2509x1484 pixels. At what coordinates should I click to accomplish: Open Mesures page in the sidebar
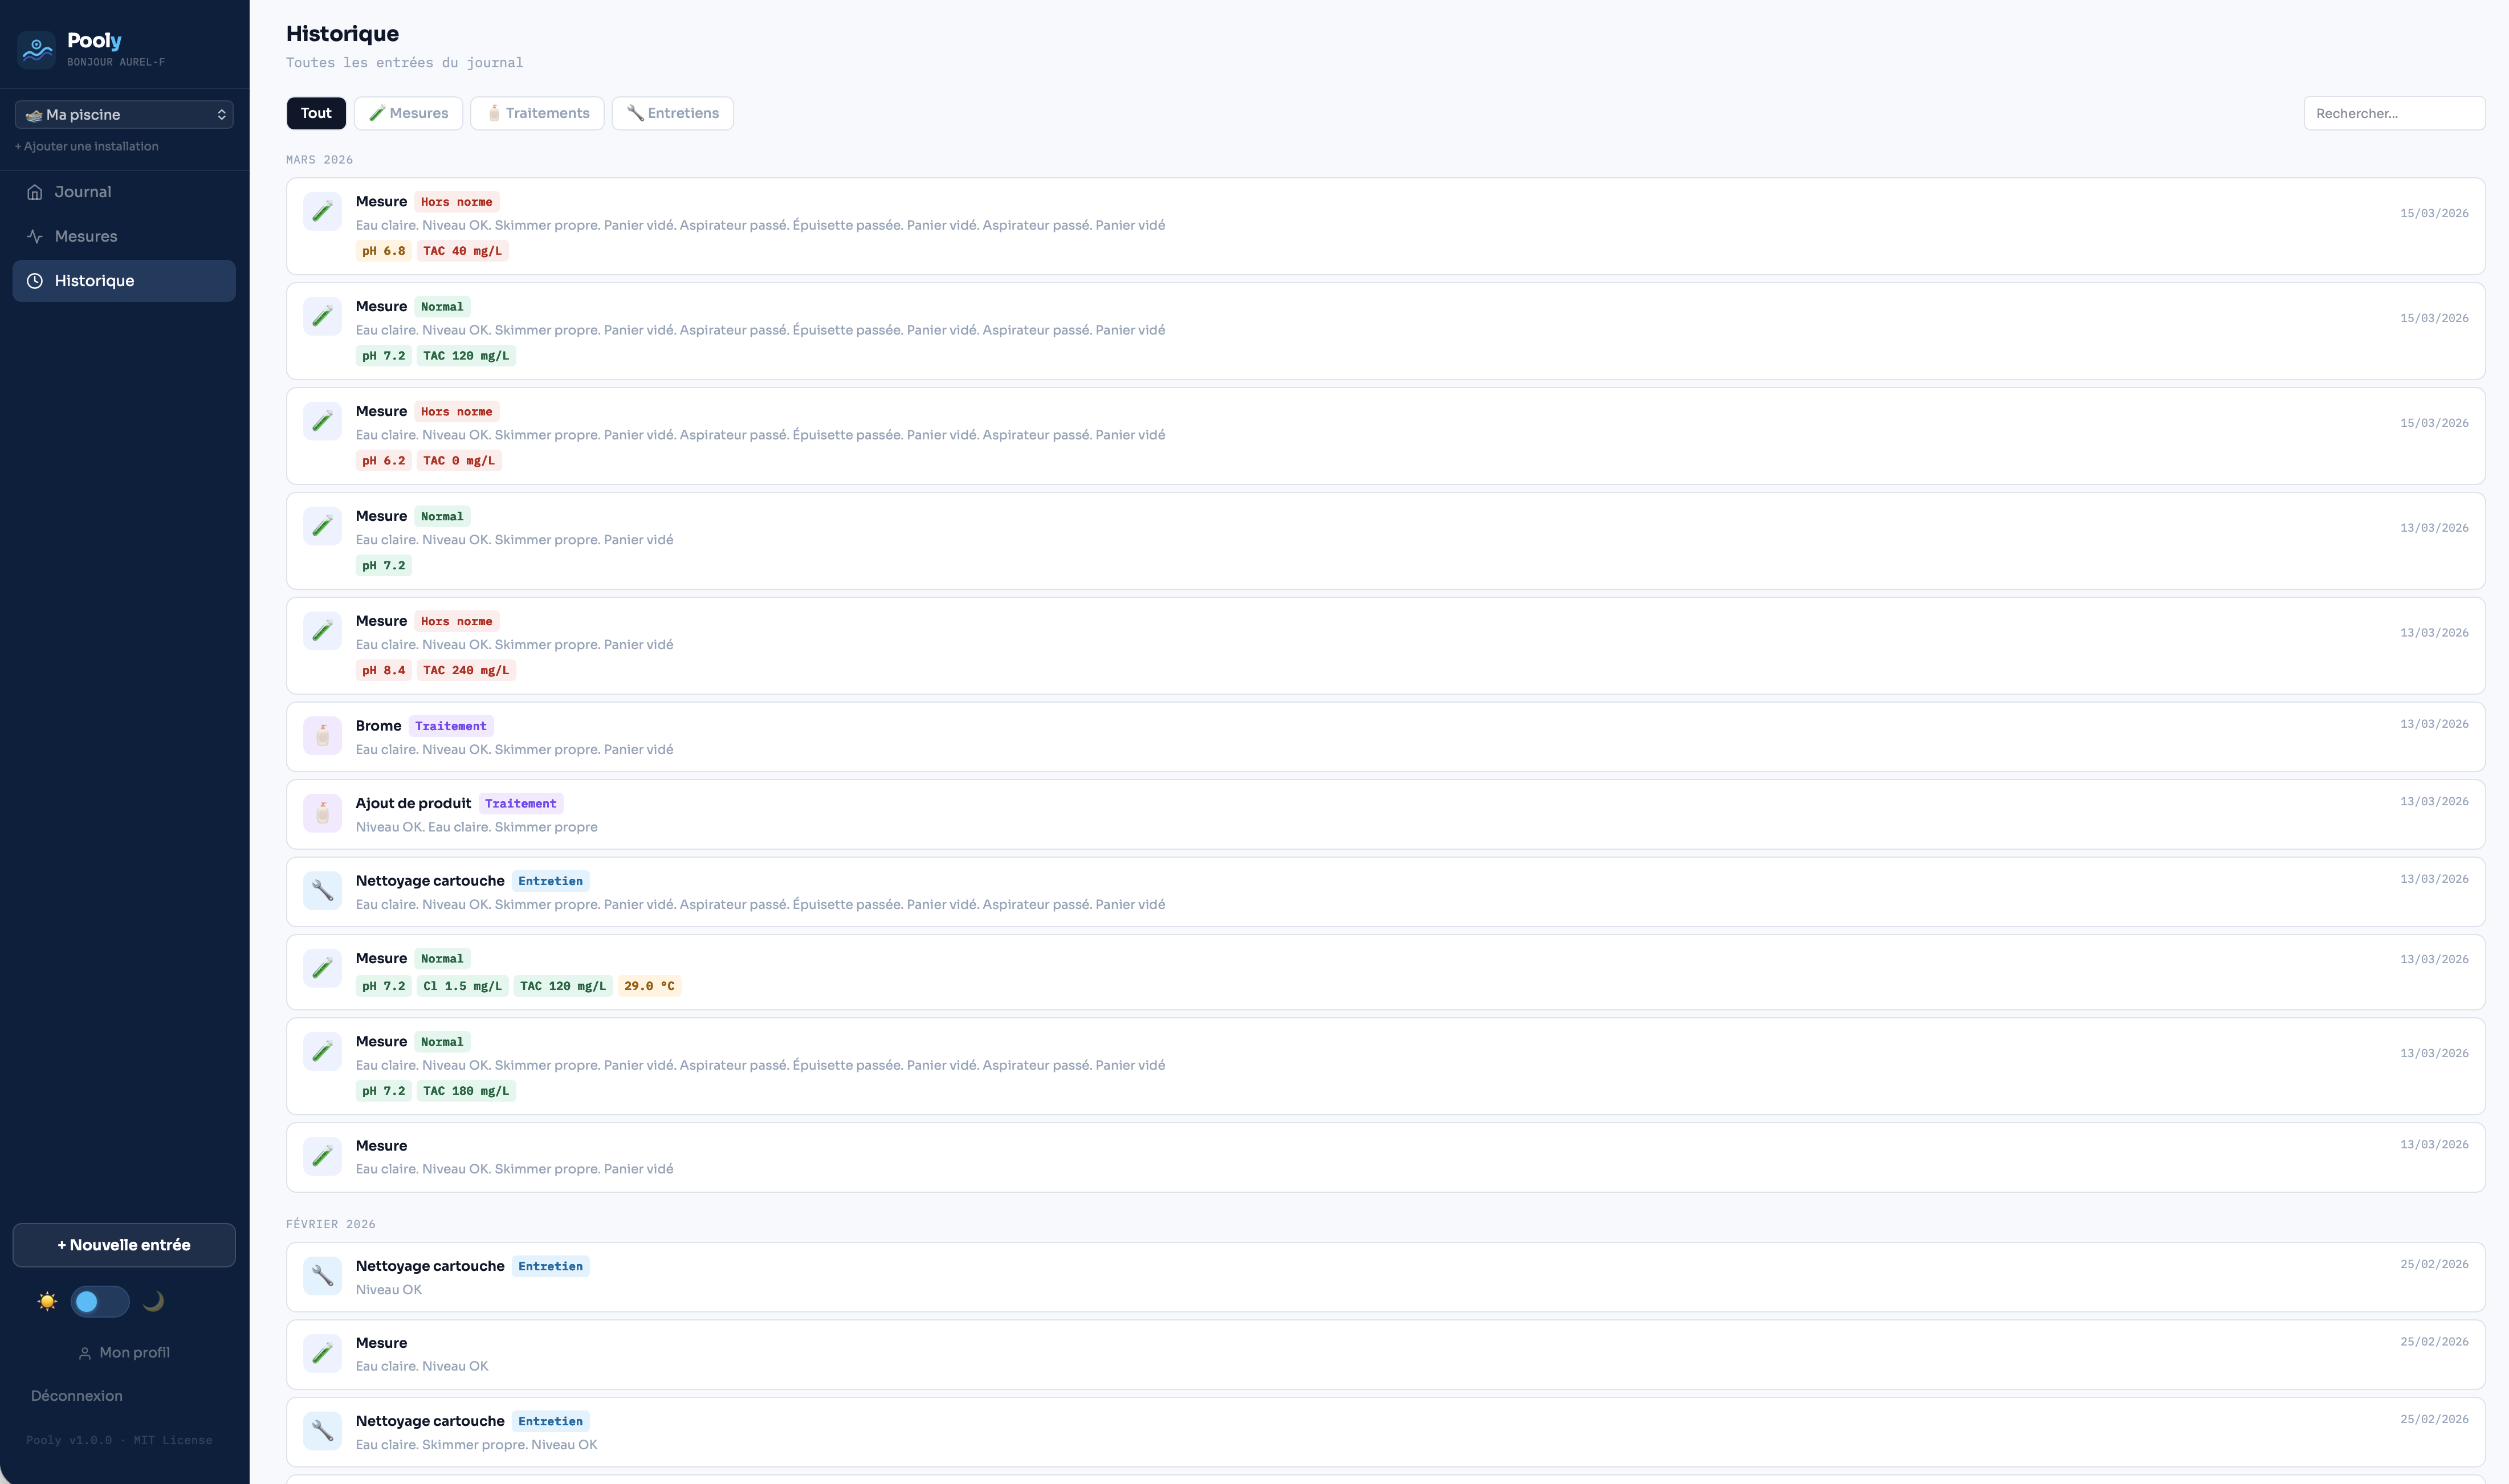tap(86, 236)
